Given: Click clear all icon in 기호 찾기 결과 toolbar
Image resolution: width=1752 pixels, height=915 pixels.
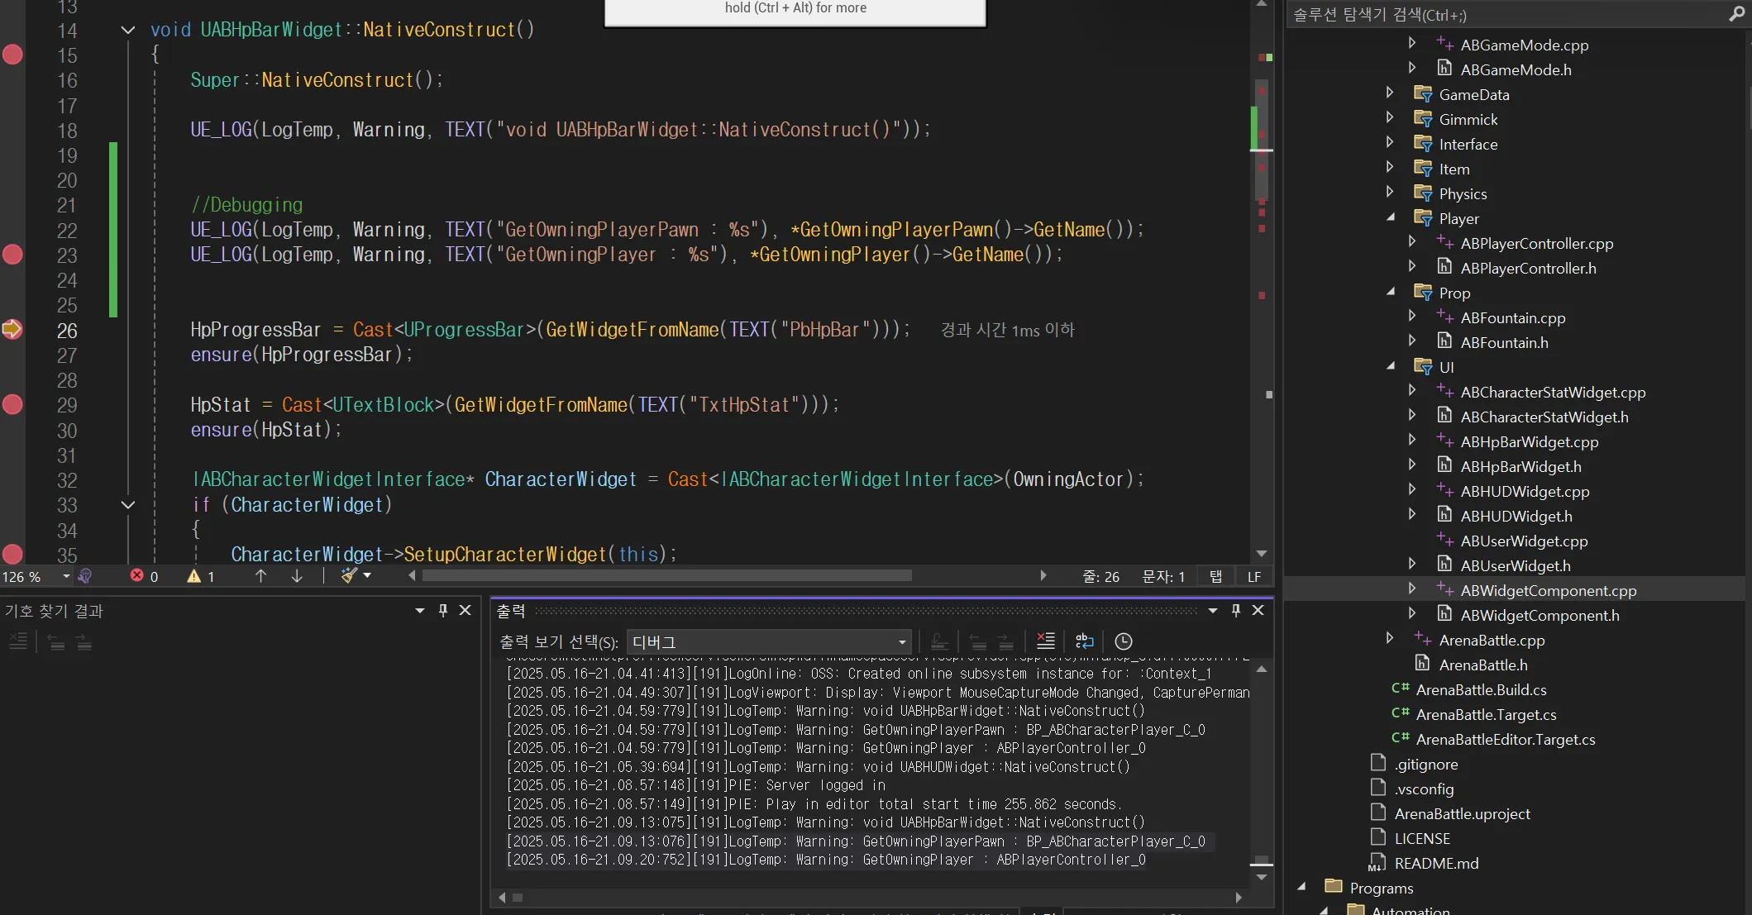Looking at the screenshot, I should [x=18, y=641].
